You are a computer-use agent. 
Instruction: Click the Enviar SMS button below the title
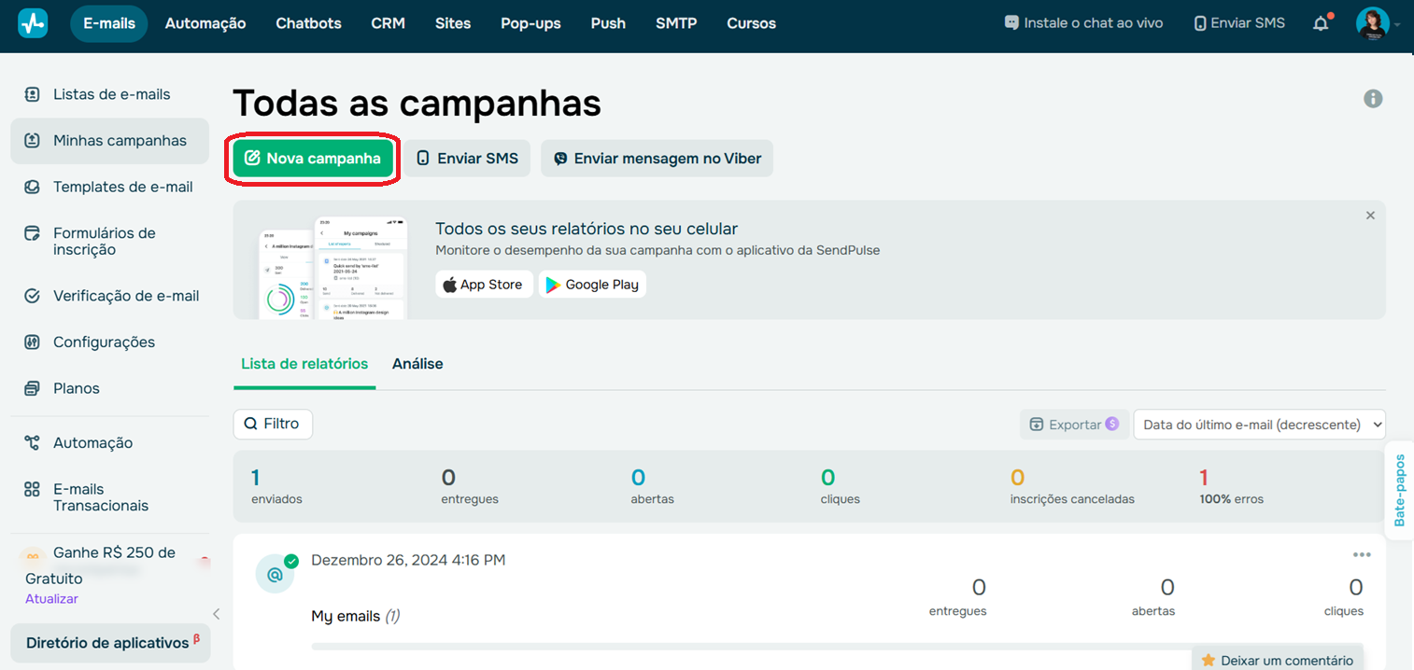(467, 159)
